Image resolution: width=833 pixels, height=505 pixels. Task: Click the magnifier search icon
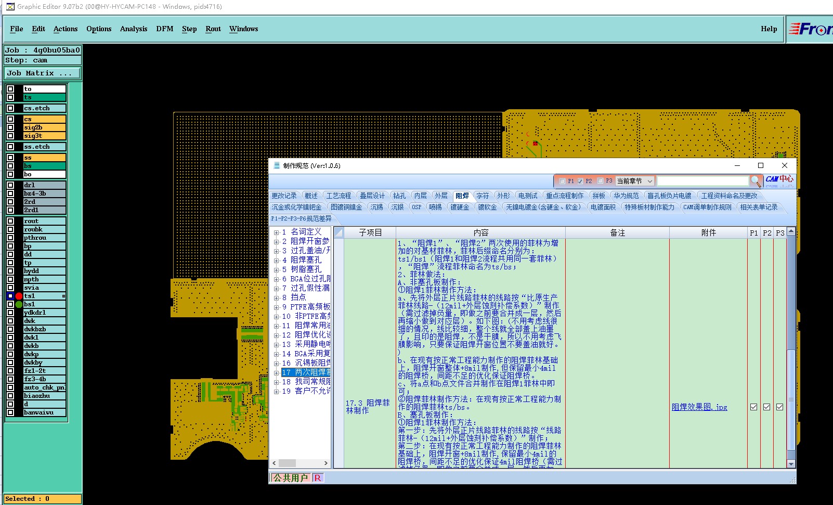tap(756, 180)
